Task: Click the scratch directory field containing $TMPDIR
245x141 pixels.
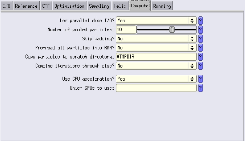Action: pos(156,57)
